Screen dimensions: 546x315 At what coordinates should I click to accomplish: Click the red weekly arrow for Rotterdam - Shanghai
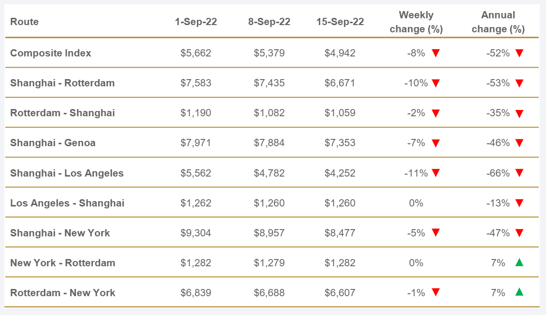click(x=435, y=113)
